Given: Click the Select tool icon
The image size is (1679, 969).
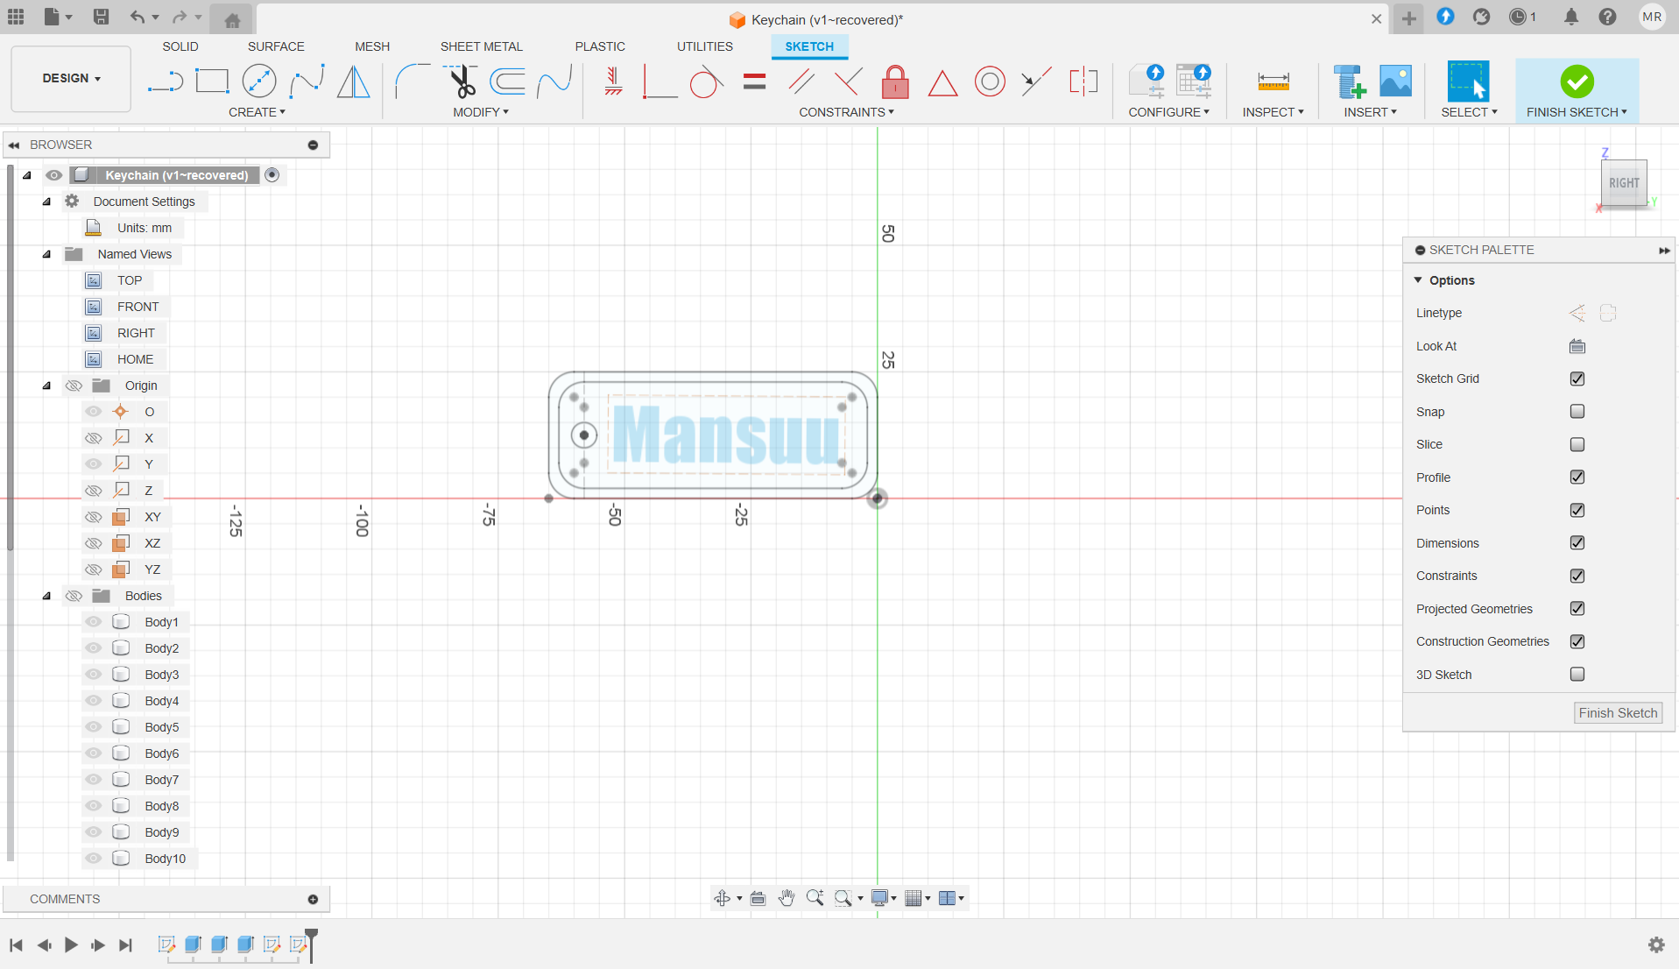Looking at the screenshot, I should pyautogui.click(x=1469, y=81).
